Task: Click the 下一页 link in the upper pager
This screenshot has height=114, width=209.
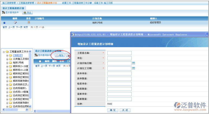Action: pyautogui.click(x=19, y=27)
